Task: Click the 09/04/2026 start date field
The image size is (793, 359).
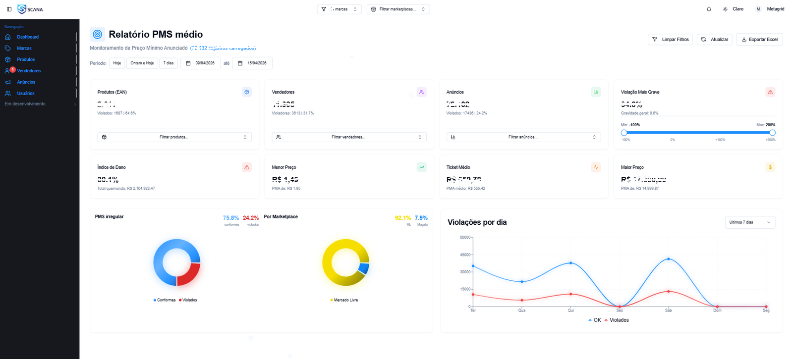Action: [200, 63]
